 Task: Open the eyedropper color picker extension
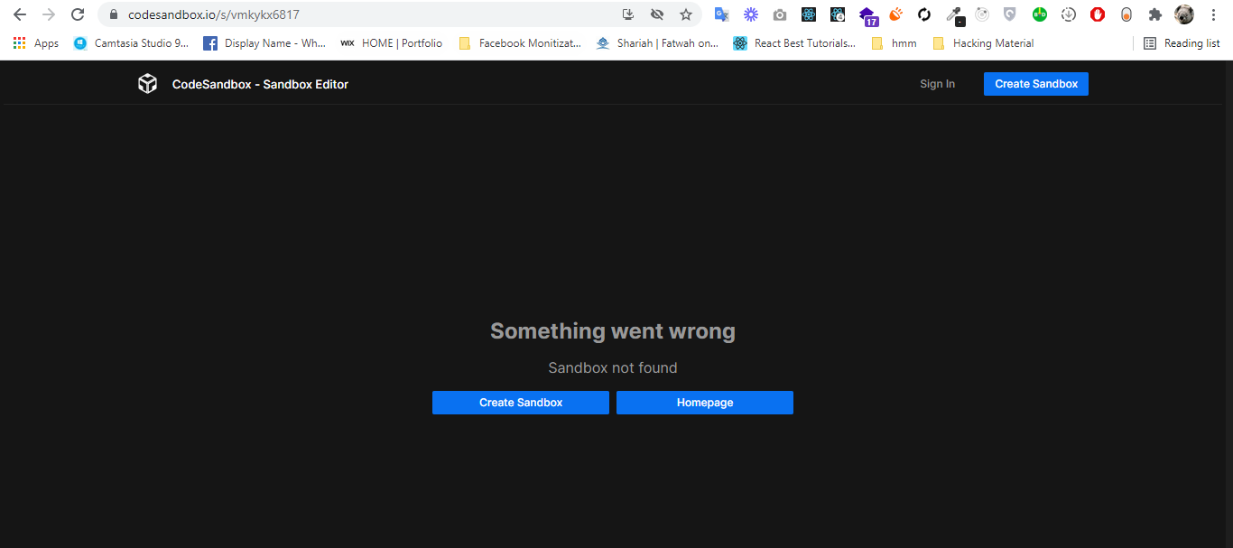[952, 14]
